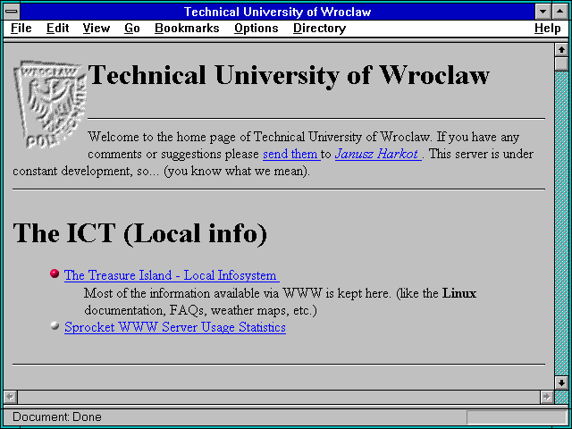The width and height of the screenshot is (572, 429).
Task: Open the Bookmarks menu
Action: tap(187, 29)
